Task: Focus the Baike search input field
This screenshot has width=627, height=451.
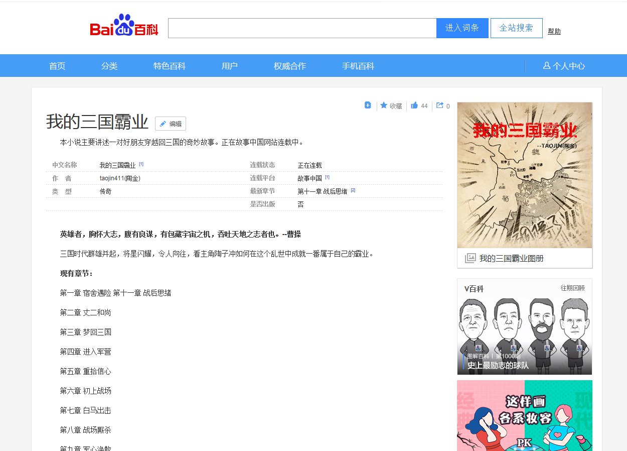Action: (302, 28)
